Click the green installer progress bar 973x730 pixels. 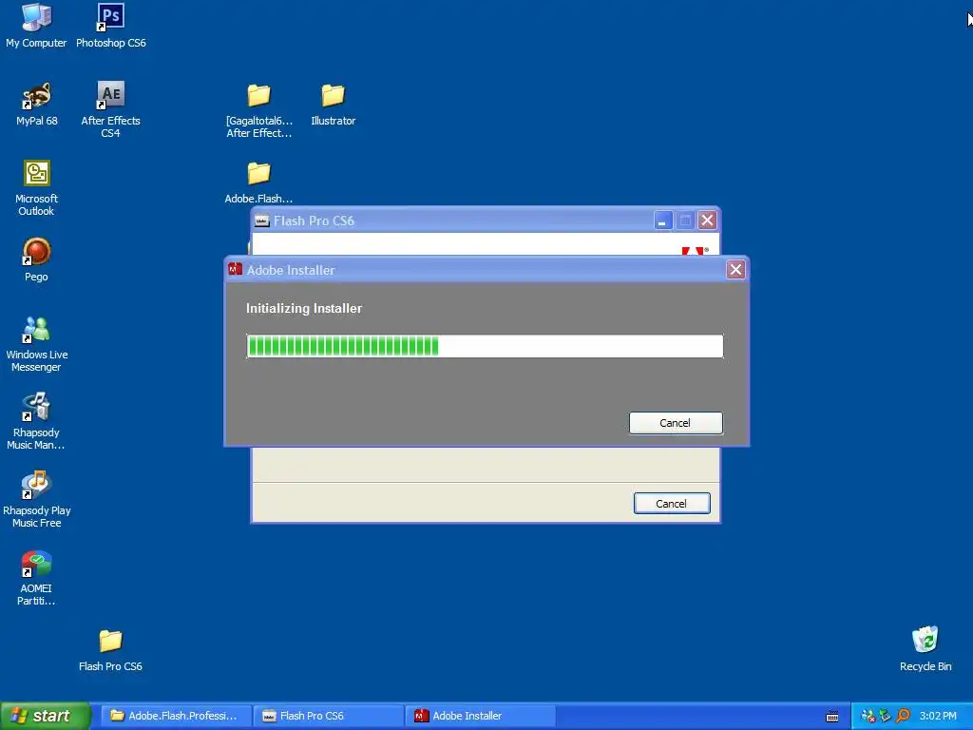[485, 346]
